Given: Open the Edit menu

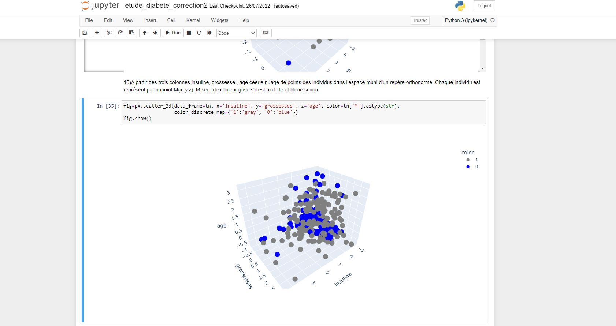Looking at the screenshot, I should pos(108,20).
